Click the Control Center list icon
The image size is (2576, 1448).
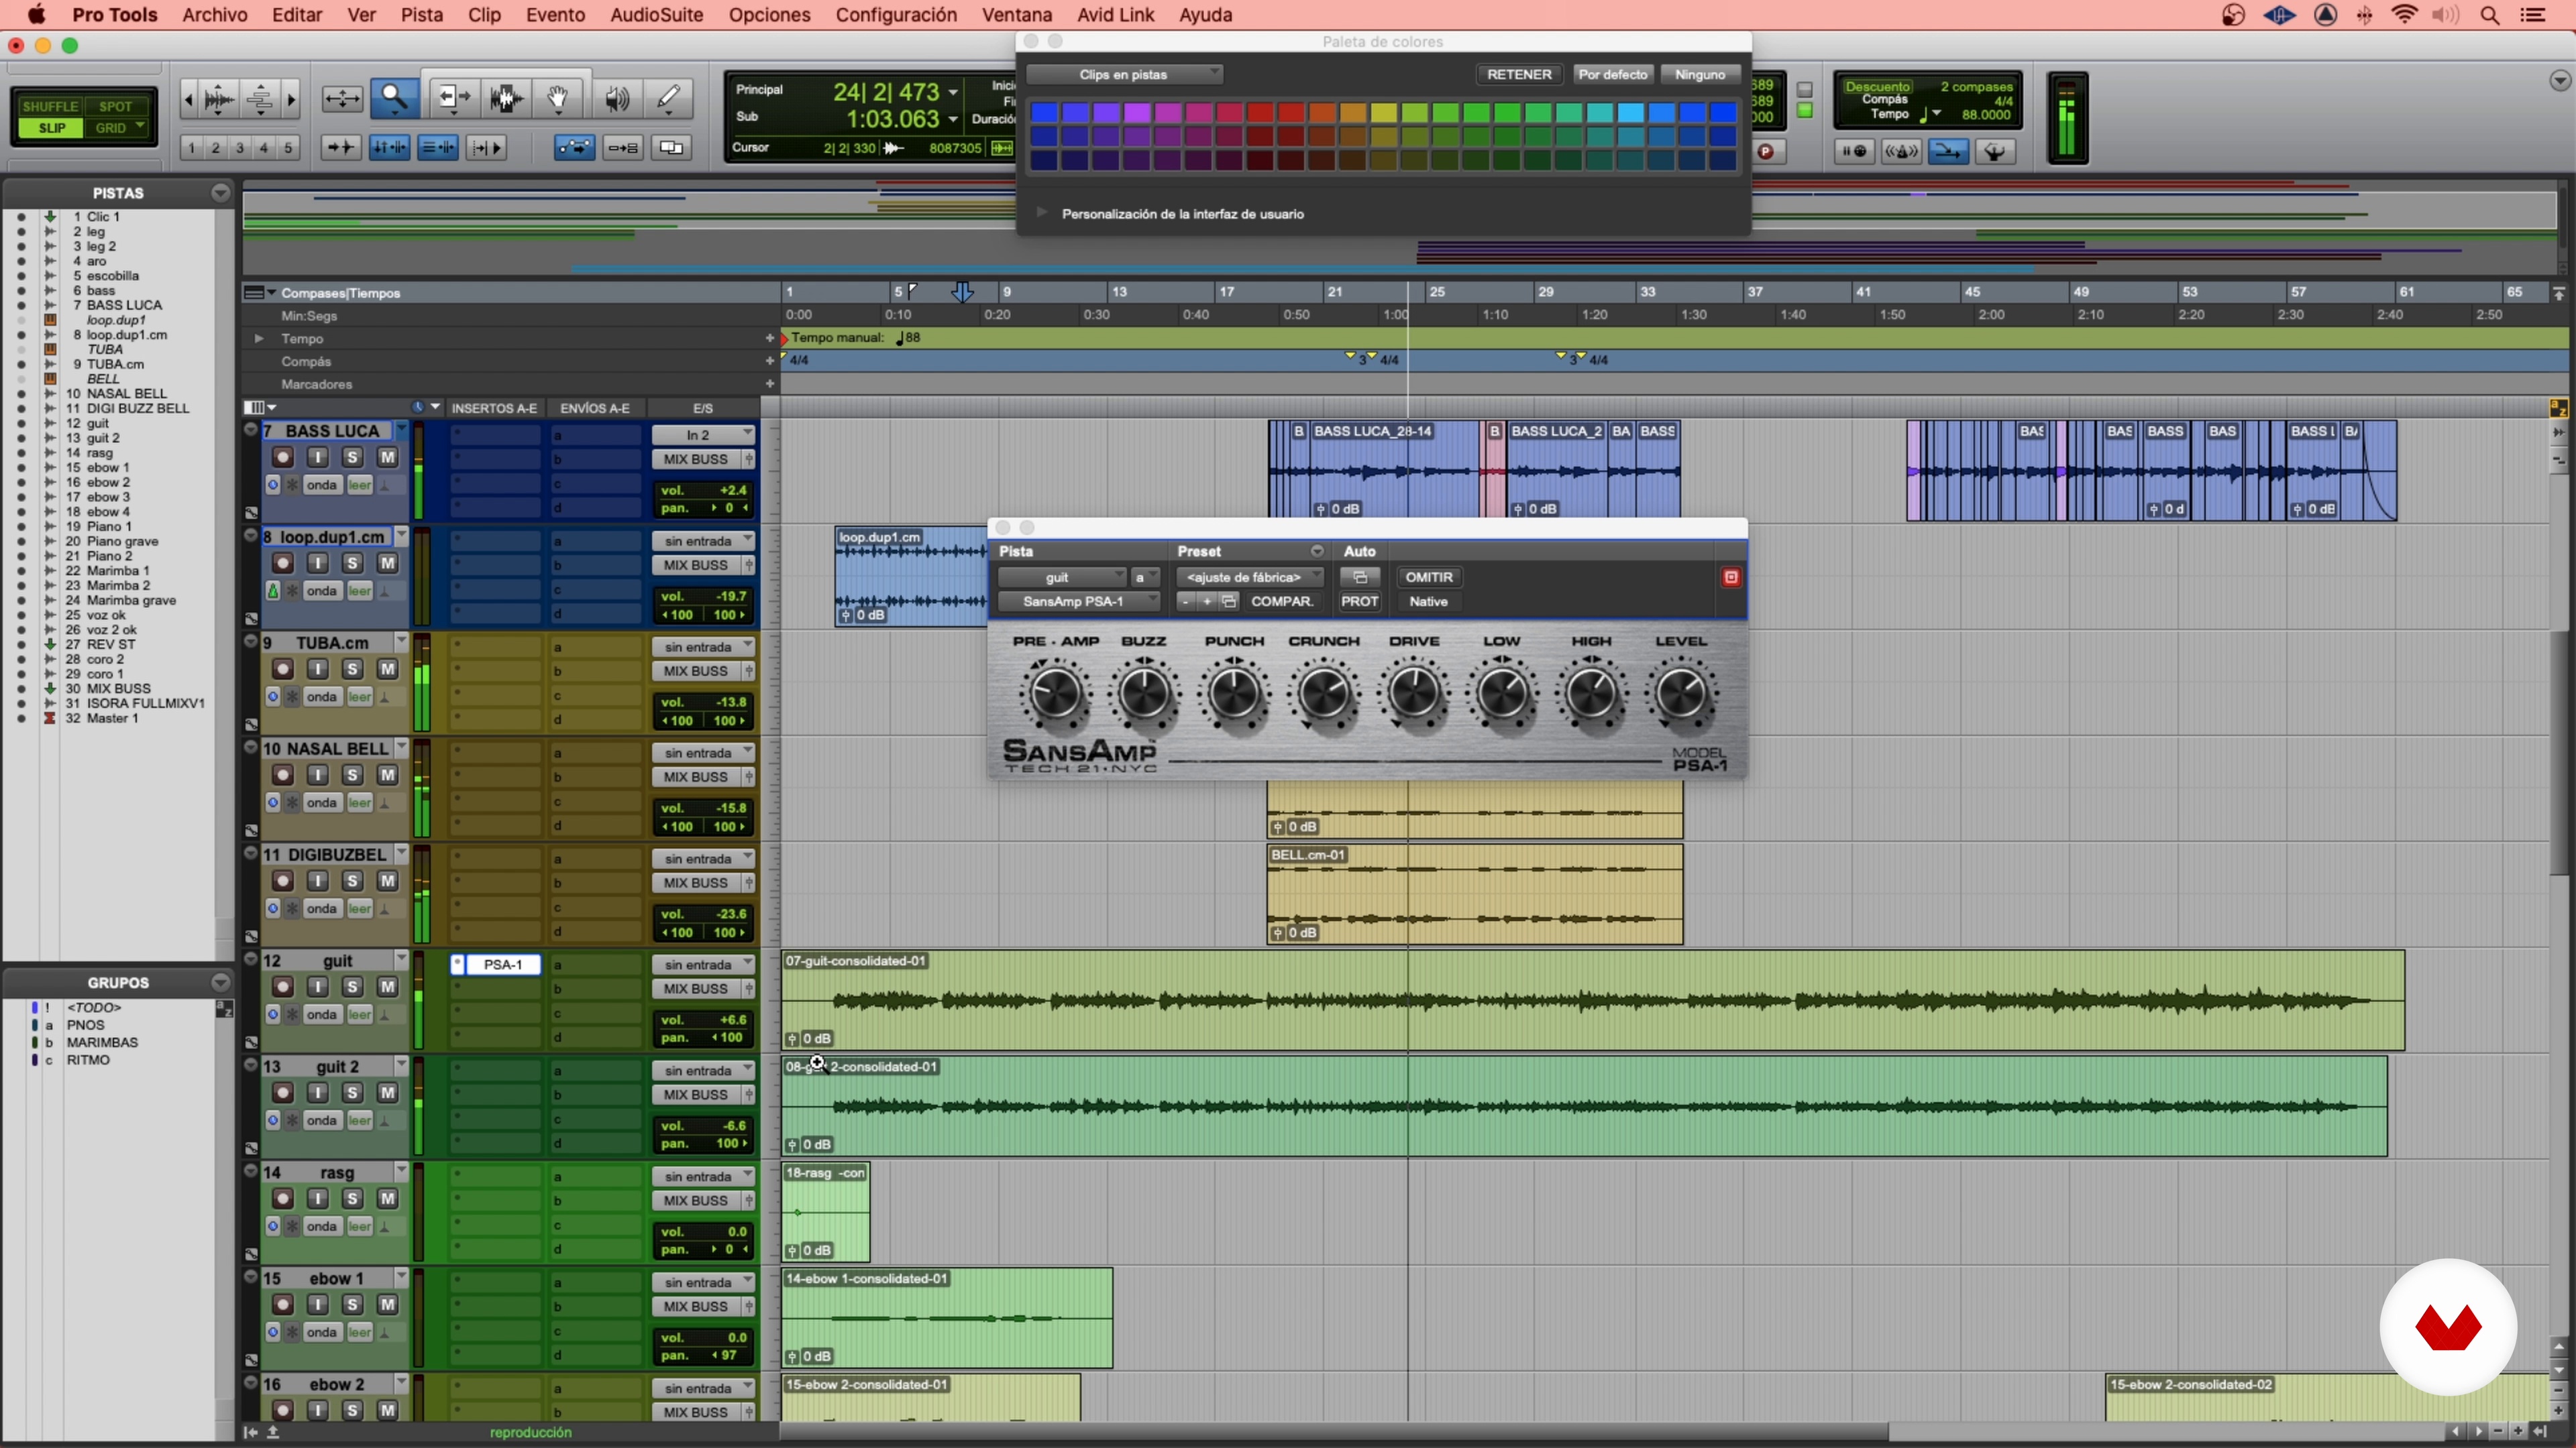click(x=2532, y=15)
